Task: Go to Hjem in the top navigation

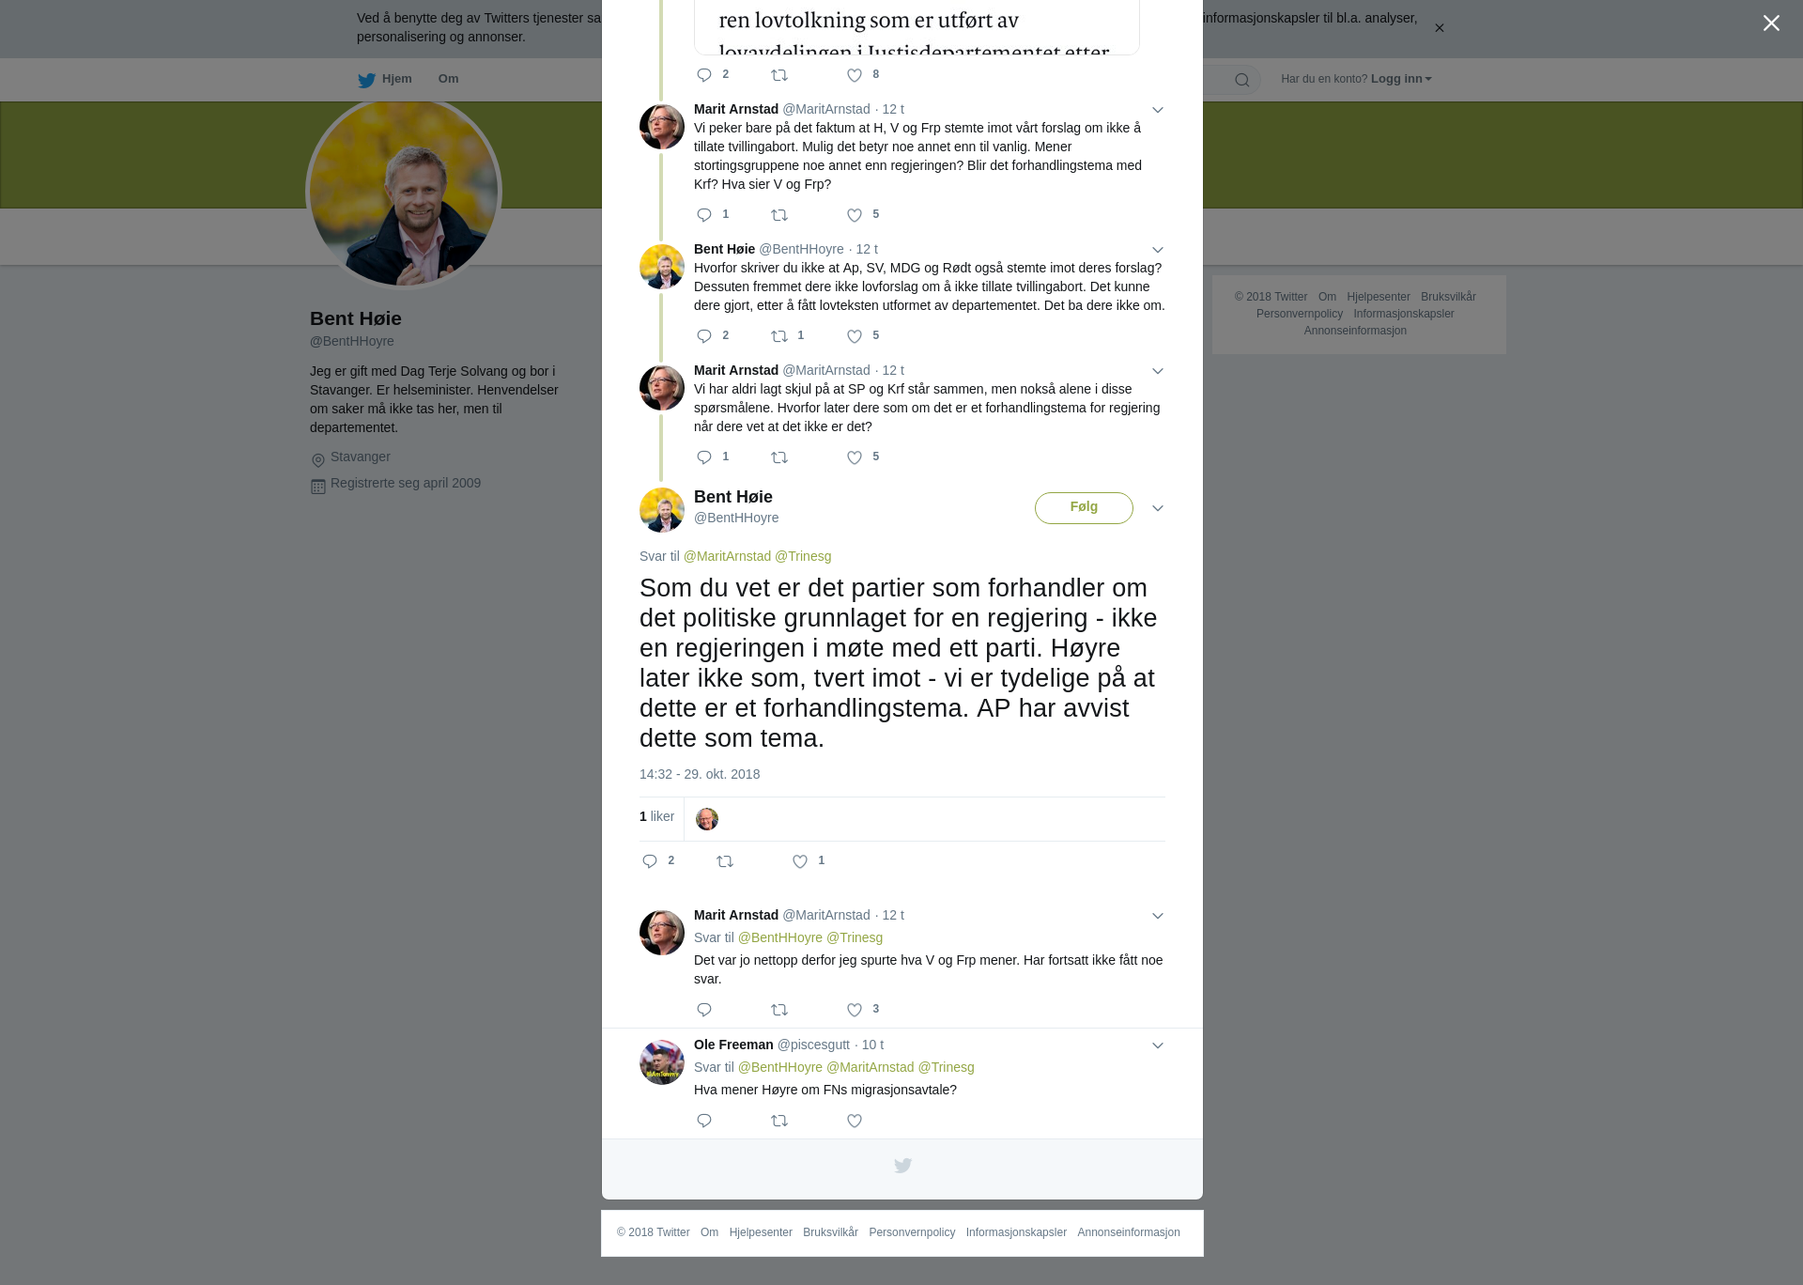Action: coord(385,79)
